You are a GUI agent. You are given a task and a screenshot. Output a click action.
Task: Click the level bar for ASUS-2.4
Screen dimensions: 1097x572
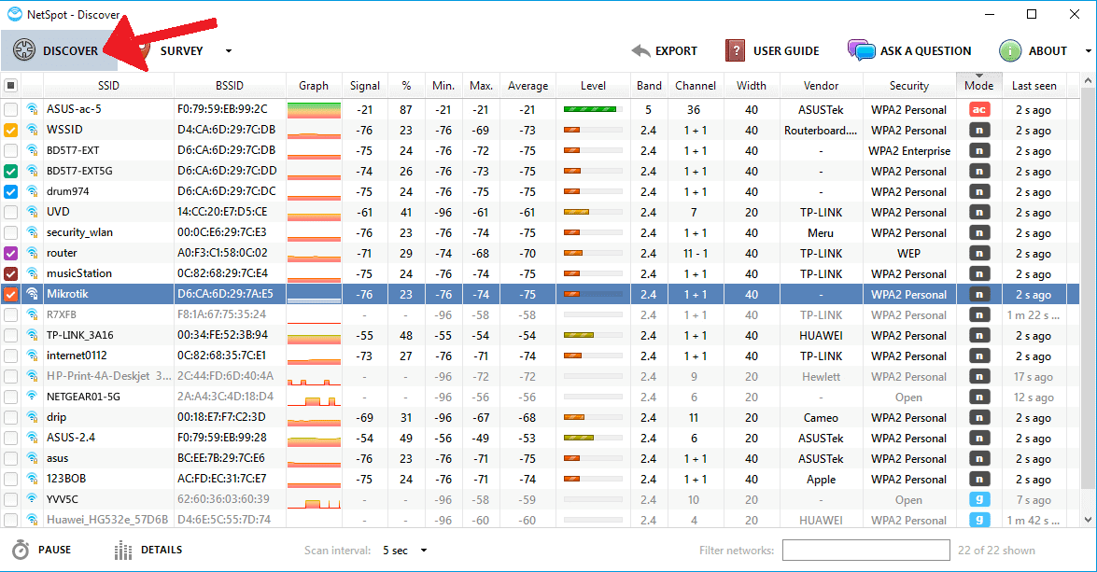point(593,438)
